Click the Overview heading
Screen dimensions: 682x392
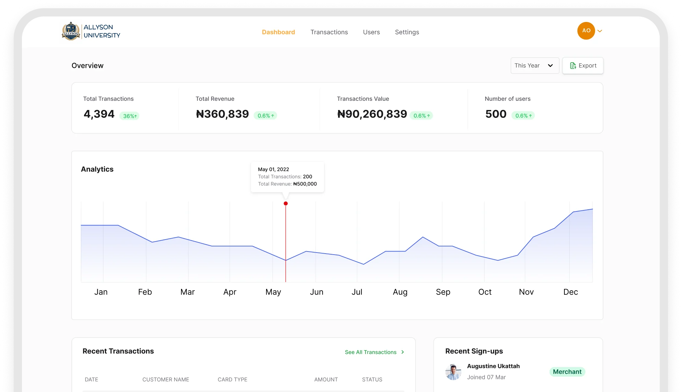[x=87, y=65]
